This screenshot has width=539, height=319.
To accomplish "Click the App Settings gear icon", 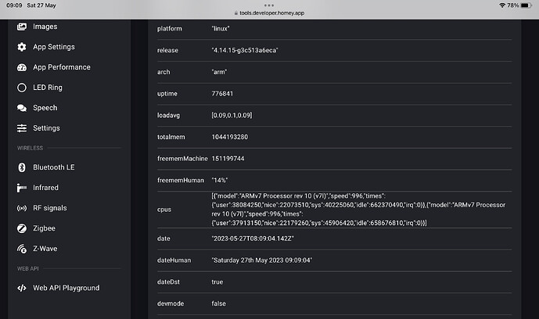I will tap(22, 47).
